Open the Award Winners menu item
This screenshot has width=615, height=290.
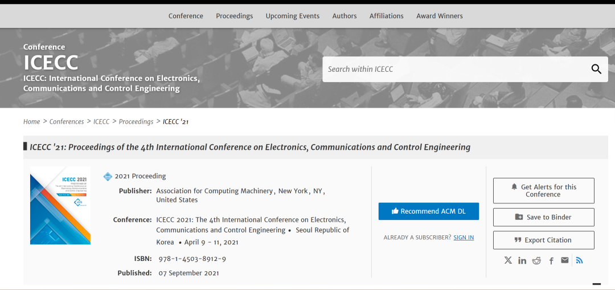(440, 16)
